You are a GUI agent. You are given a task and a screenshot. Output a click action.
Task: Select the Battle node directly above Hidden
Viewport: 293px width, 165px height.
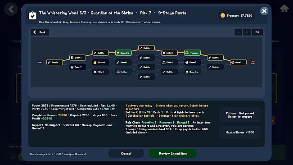pyautogui.click(x=123, y=62)
